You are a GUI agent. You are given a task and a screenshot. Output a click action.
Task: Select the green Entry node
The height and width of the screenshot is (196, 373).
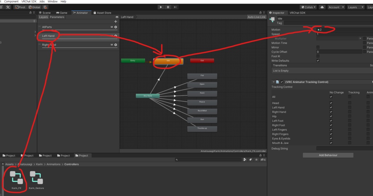click(x=133, y=61)
